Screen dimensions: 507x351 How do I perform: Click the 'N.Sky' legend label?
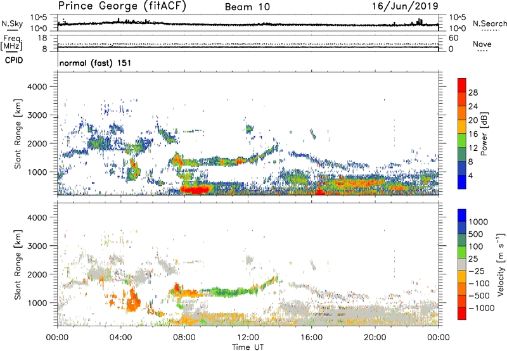click(12, 23)
